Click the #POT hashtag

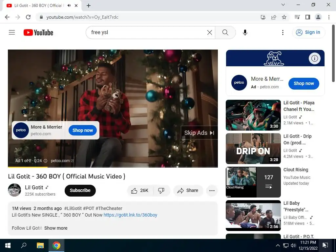(x=89, y=208)
